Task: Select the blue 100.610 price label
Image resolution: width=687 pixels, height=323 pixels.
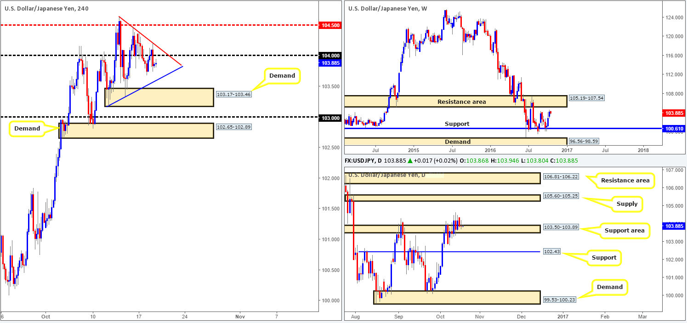Action: (673, 129)
